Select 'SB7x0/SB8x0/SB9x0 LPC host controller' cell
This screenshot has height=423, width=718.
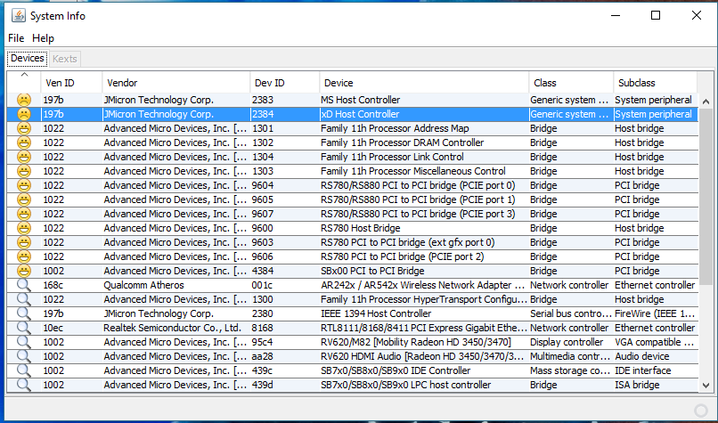pyautogui.click(x=425, y=384)
